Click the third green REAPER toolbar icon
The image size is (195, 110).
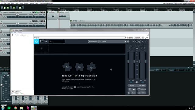tap(8, 8)
